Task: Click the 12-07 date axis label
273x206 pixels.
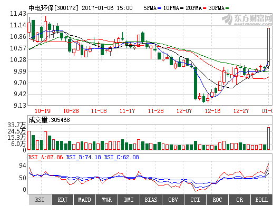Action: (x=184, y=111)
